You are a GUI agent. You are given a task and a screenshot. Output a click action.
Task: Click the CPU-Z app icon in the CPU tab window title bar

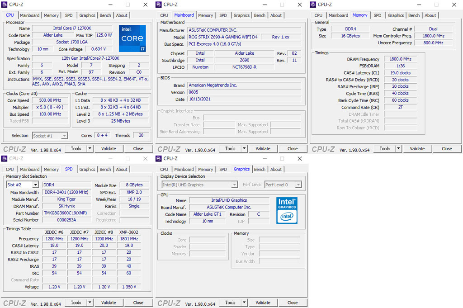pyautogui.click(x=4, y=5)
